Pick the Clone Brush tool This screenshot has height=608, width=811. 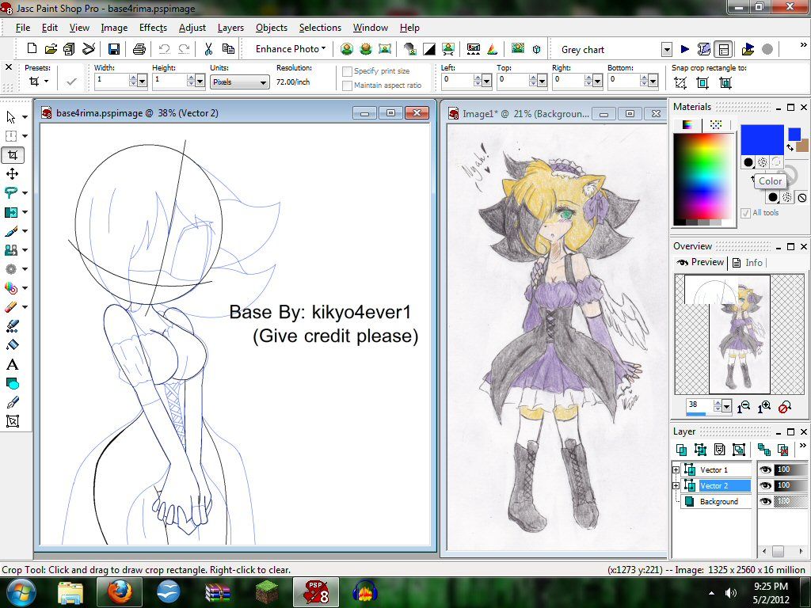pos(11,250)
